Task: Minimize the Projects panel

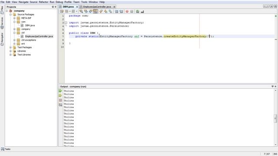Action: coord(53,7)
